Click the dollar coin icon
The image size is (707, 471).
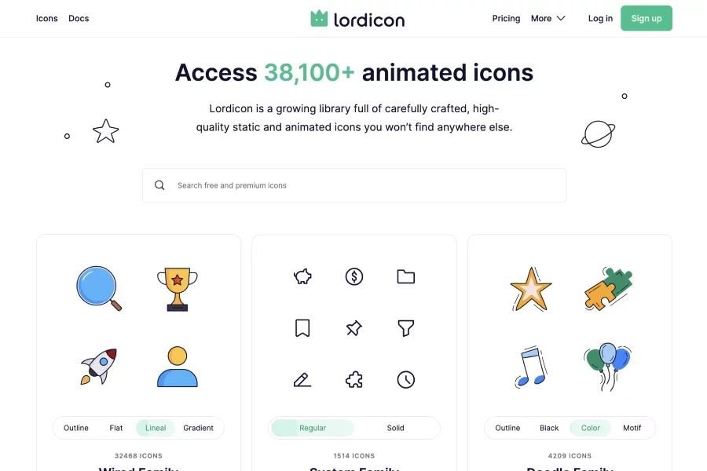354,276
